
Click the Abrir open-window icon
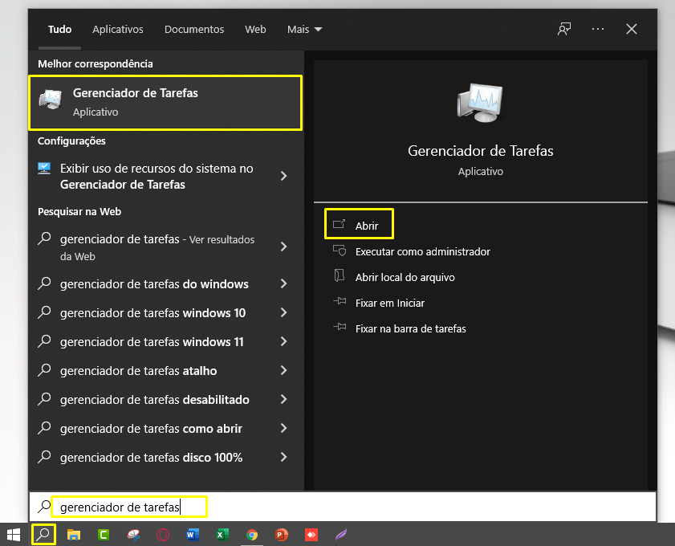[340, 224]
